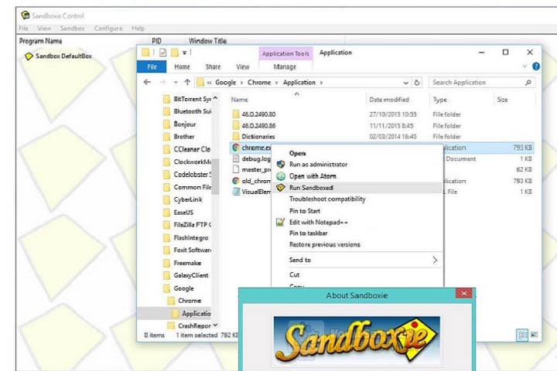Open the Sandbox menu in Sandboxie Control
The width and height of the screenshot is (557, 371).
click(73, 29)
